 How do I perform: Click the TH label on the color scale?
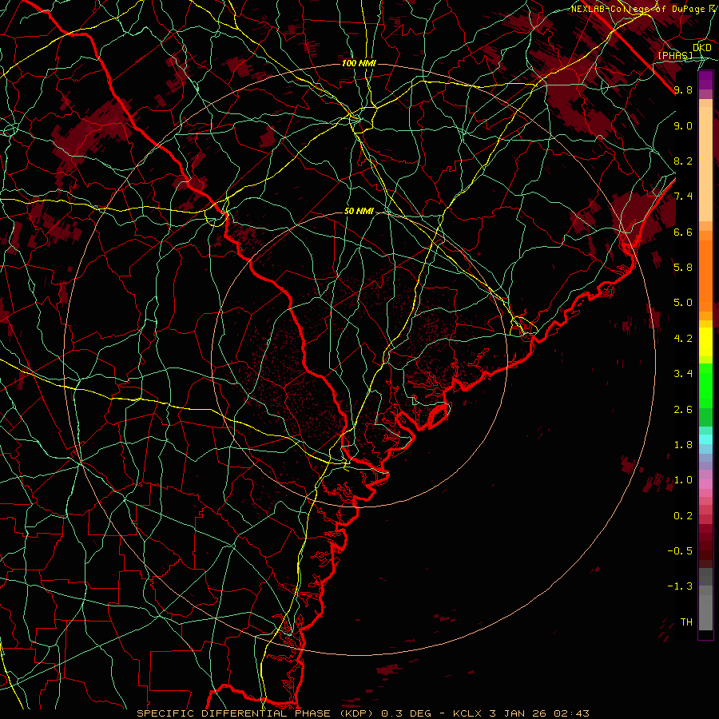pyautogui.click(x=686, y=622)
